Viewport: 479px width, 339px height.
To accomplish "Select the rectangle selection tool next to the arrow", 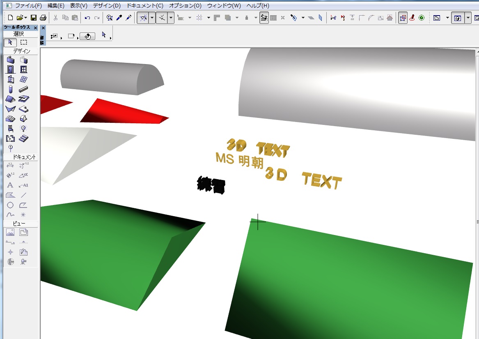I will (24, 42).
